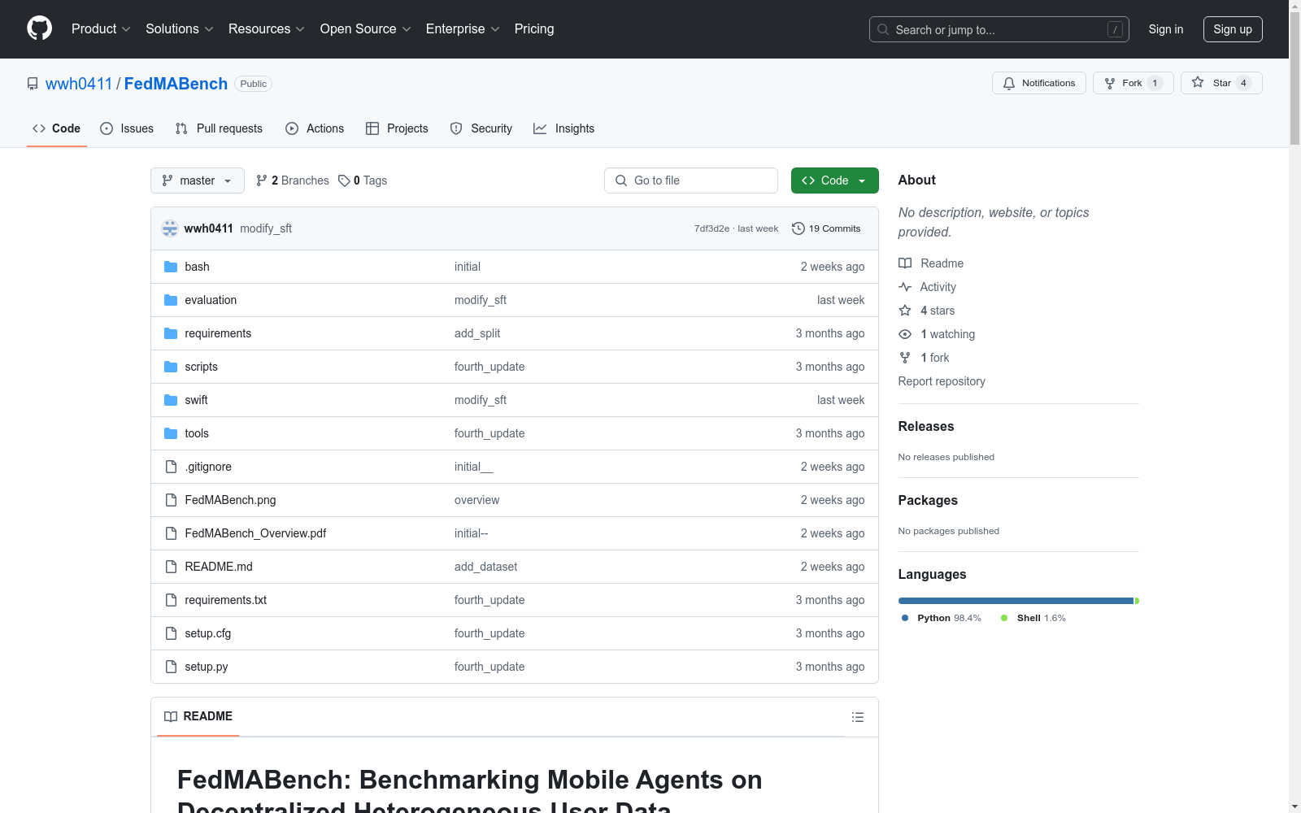Click the Shell language green dot
Screen dimensions: 1301x813
click(x=1004, y=618)
